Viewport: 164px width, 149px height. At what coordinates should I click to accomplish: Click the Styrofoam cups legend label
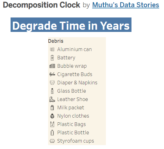point(76,141)
